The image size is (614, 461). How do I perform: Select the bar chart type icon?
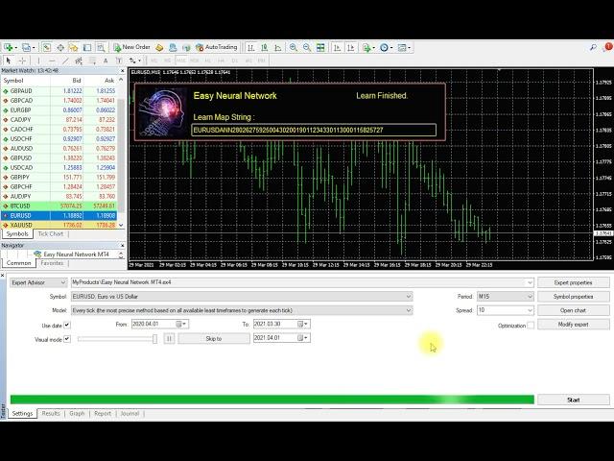[x=250, y=47]
